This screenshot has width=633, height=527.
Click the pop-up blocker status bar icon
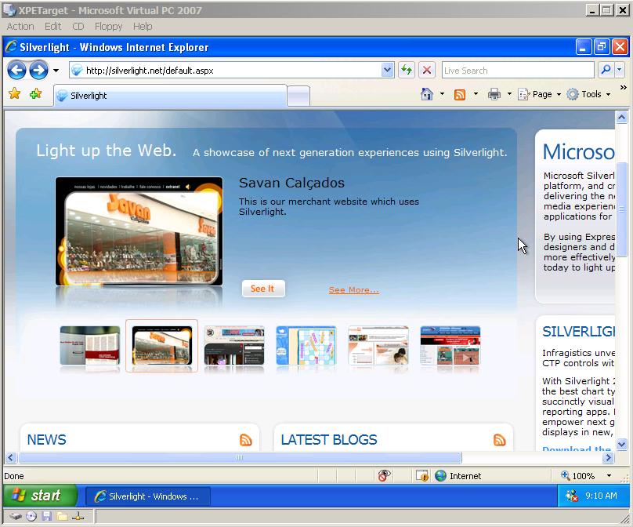(422, 476)
